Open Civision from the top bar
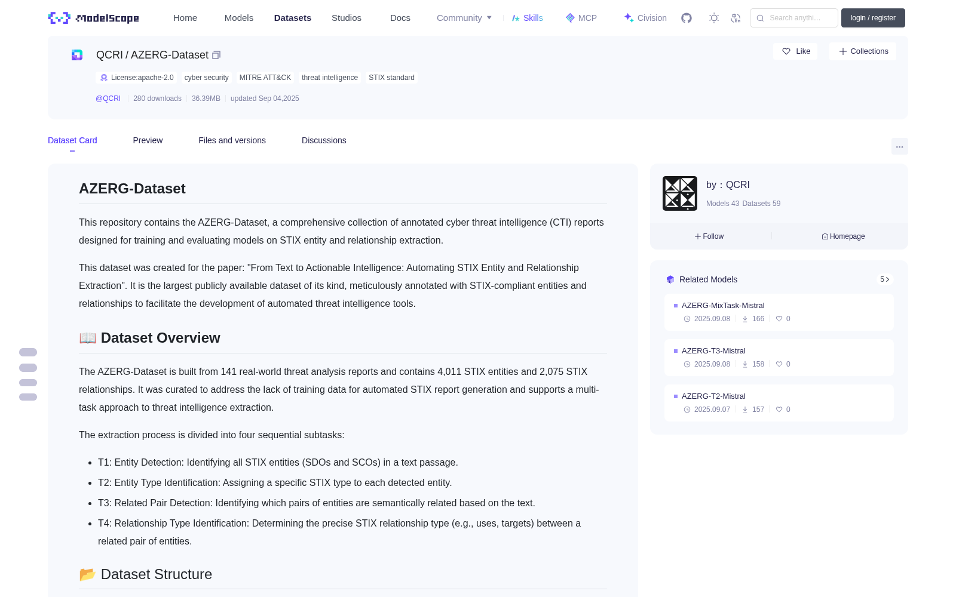Image resolution: width=956 pixels, height=597 pixels. click(645, 18)
